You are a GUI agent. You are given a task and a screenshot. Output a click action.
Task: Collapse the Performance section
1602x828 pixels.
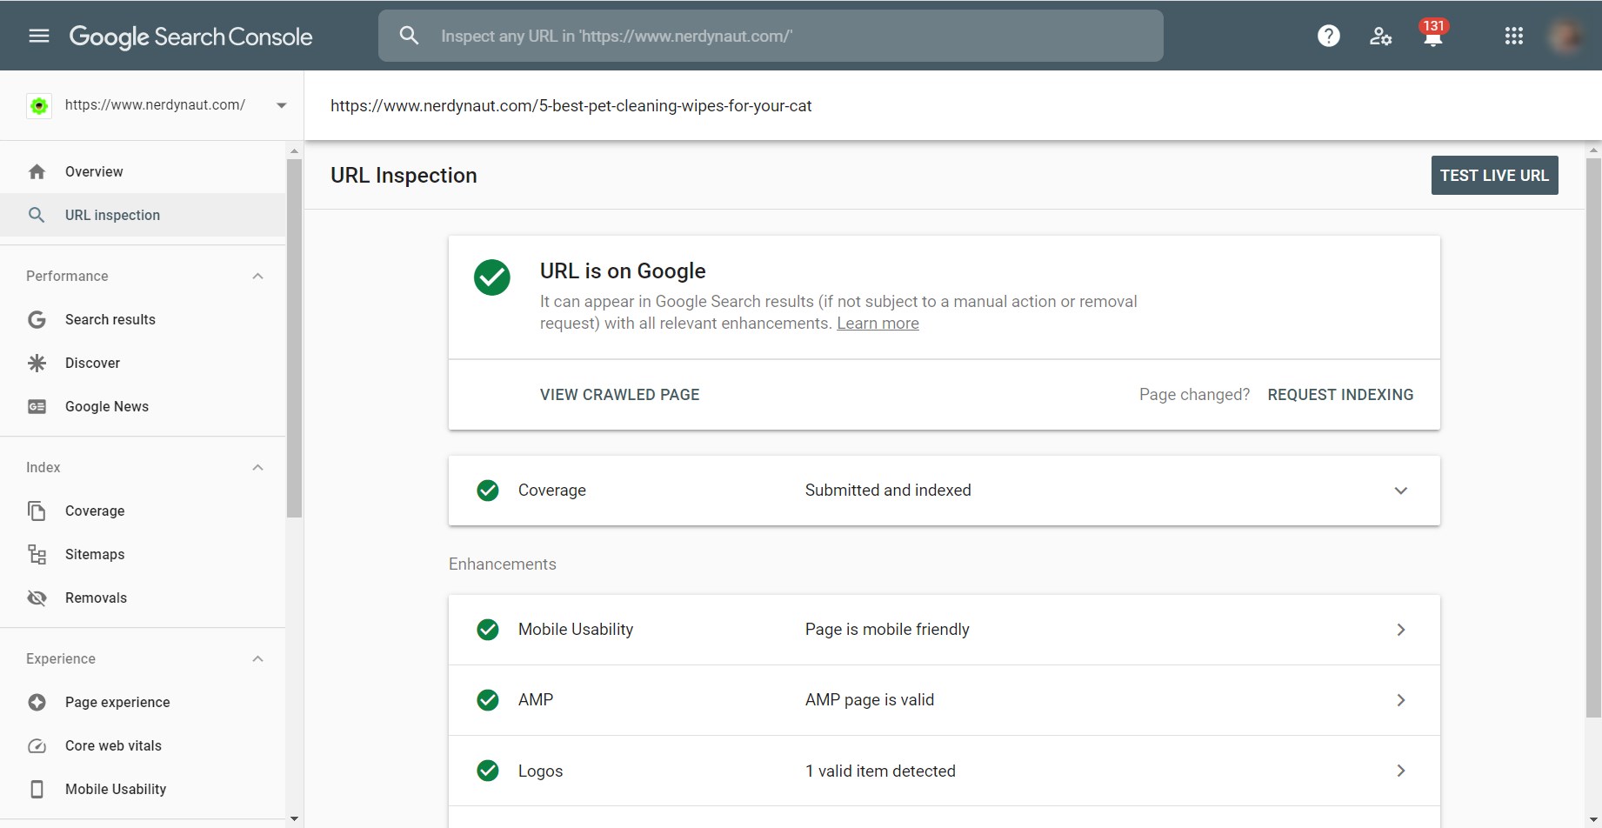click(257, 276)
